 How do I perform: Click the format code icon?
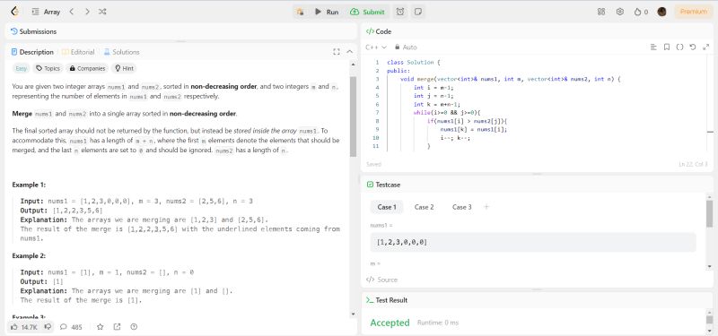click(653, 47)
